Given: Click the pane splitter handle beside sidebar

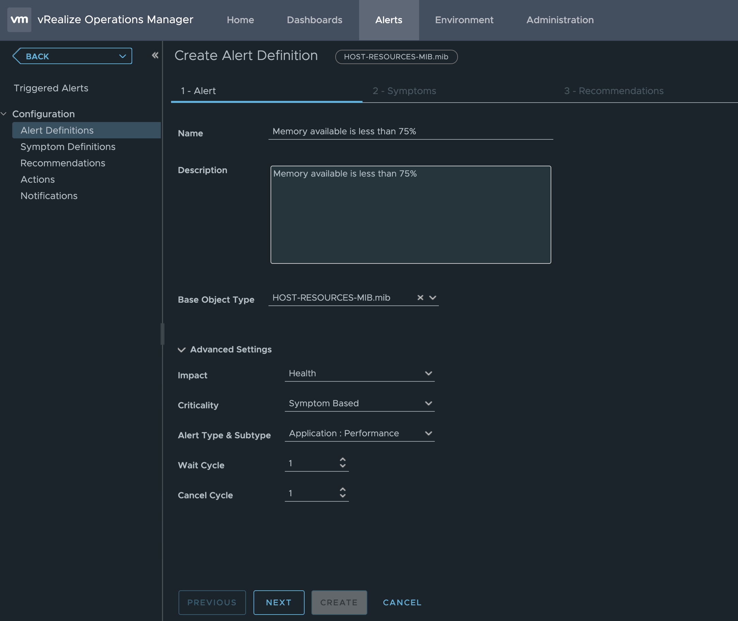Looking at the screenshot, I should click(162, 333).
